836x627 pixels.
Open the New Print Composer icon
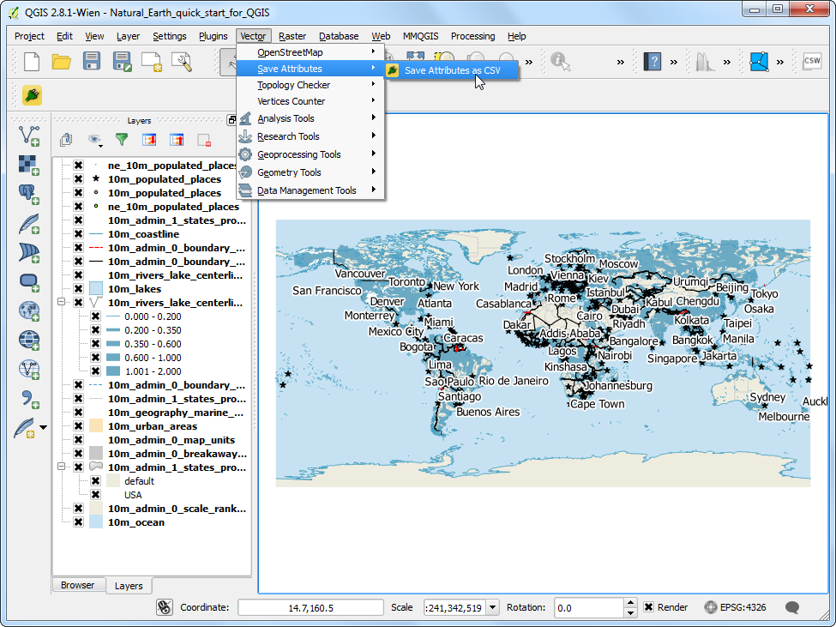[152, 62]
